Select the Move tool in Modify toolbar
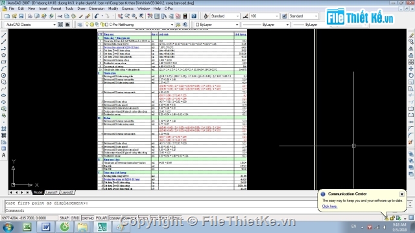The image size is (415, 233). click(x=411, y=69)
